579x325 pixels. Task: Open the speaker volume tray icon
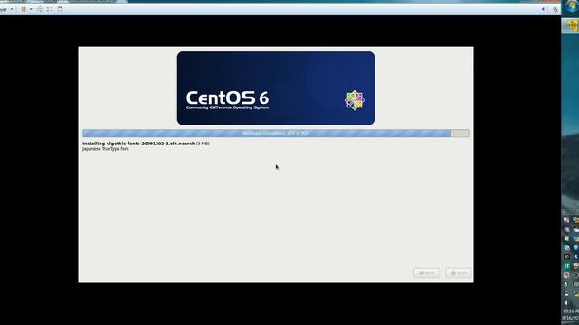[566, 302]
